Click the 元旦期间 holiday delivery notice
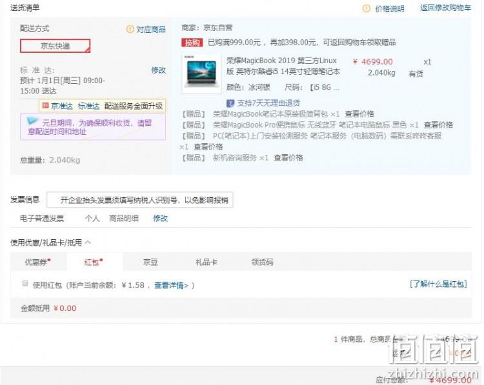This screenshot has width=484, height=385. click(93, 127)
